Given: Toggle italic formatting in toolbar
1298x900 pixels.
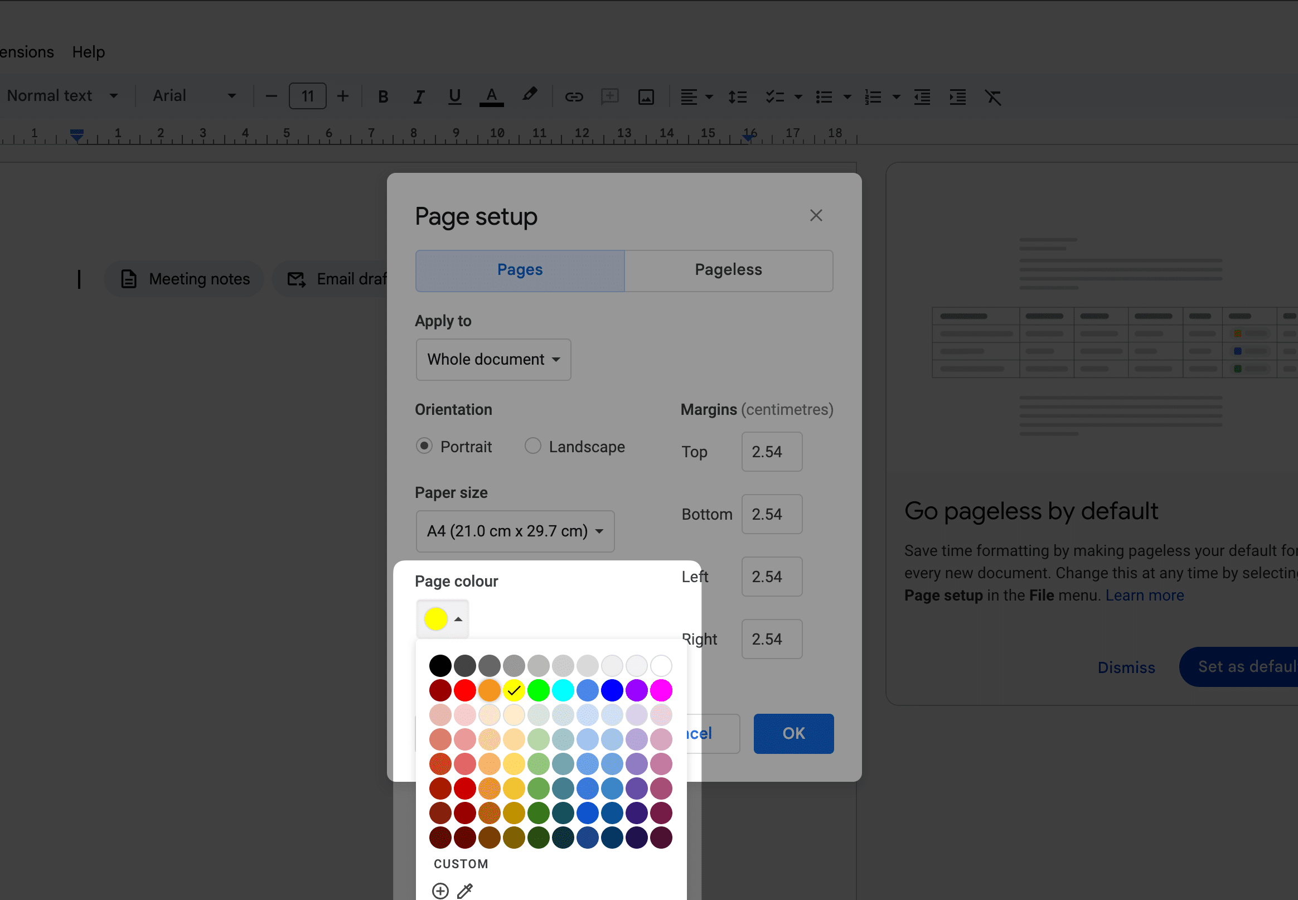Looking at the screenshot, I should [x=418, y=97].
